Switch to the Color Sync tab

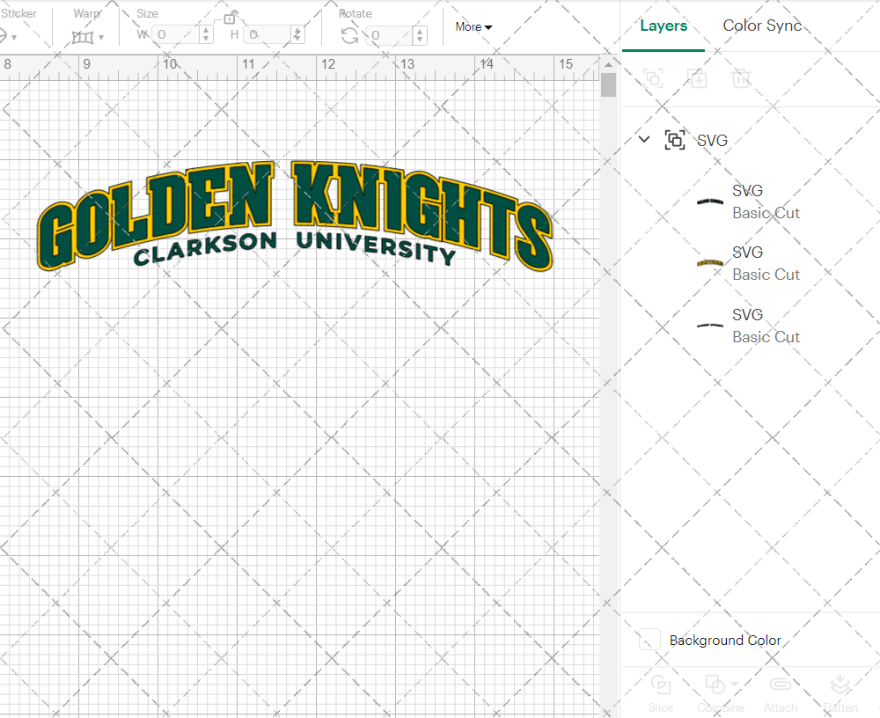pyautogui.click(x=762, y=26)
